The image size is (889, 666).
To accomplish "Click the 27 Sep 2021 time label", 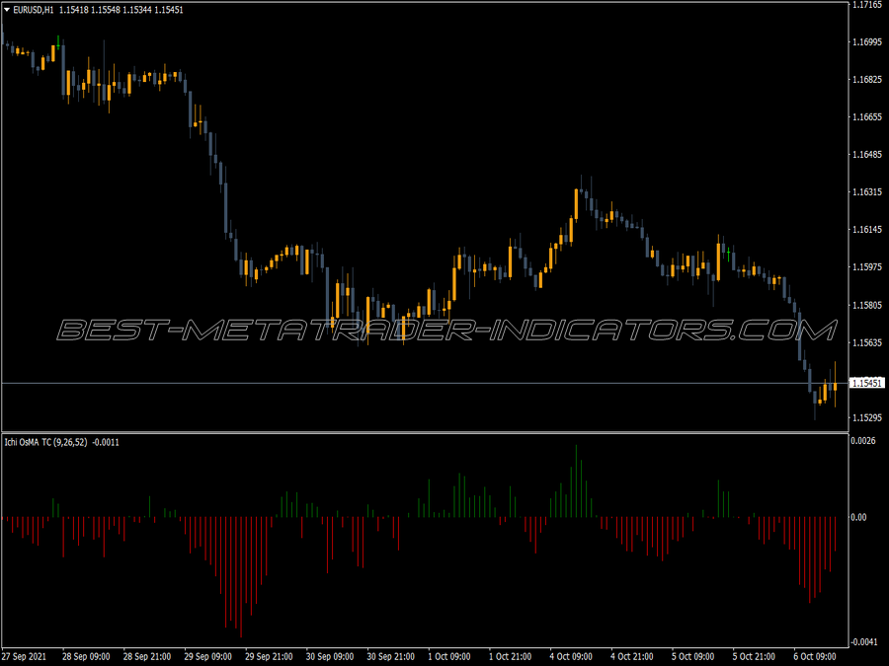I will click(x=25, y=656).
